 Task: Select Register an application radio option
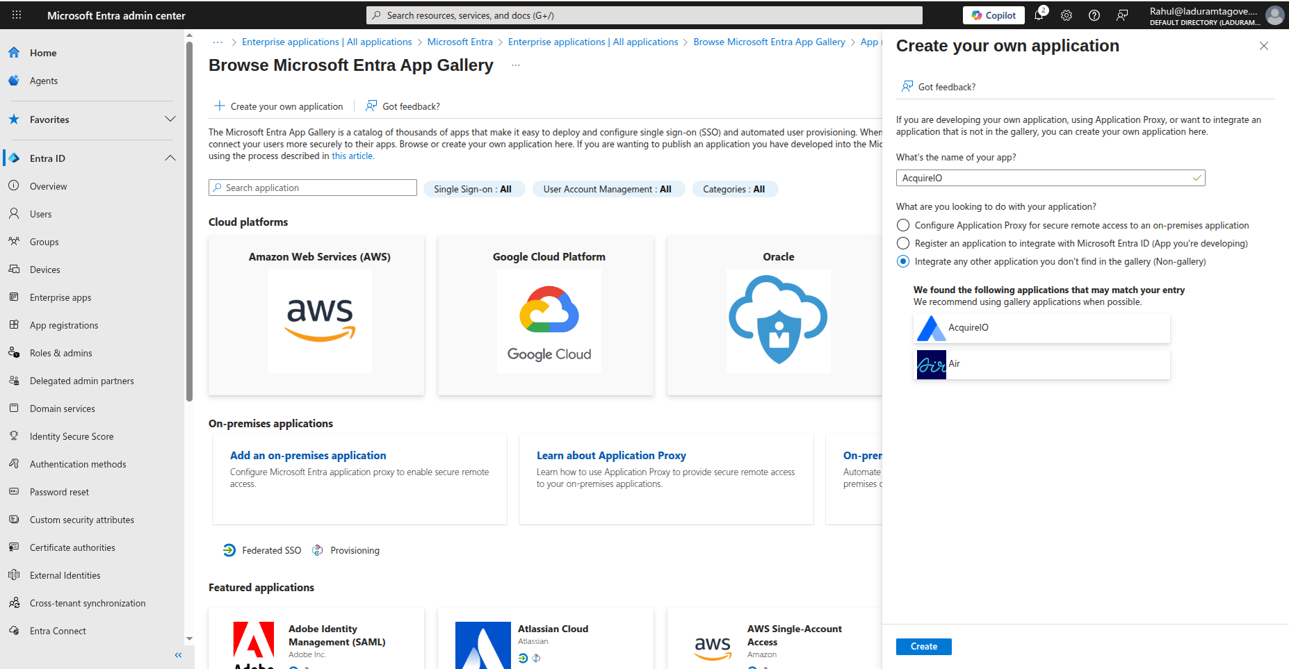(903, 244)
